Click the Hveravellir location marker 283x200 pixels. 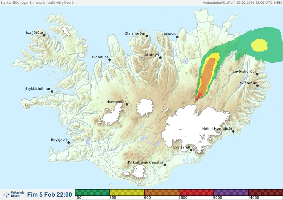point(127,104)
